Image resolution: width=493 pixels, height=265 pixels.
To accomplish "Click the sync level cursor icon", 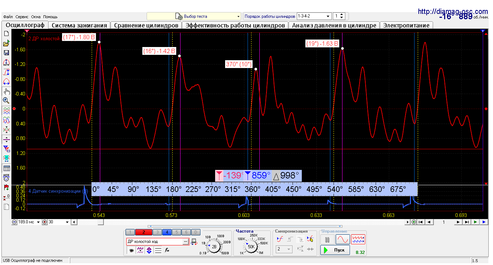I will [x=310, y=239].
